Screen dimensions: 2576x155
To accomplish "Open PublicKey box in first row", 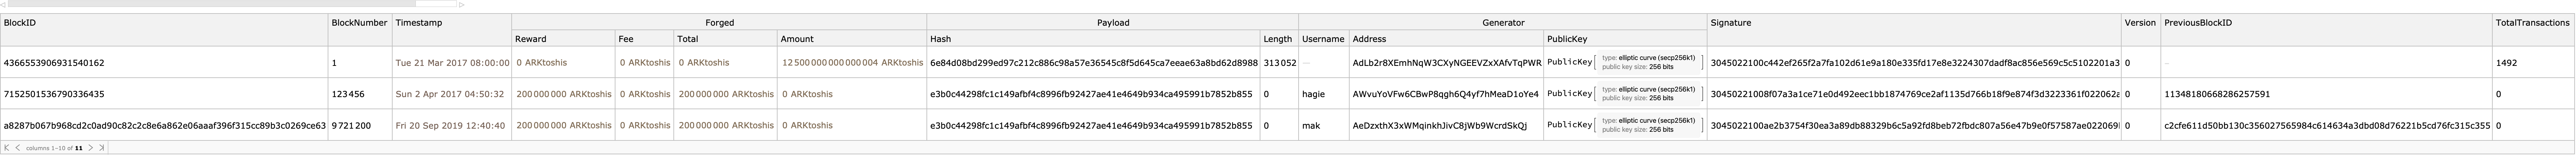I will 1649,62.
